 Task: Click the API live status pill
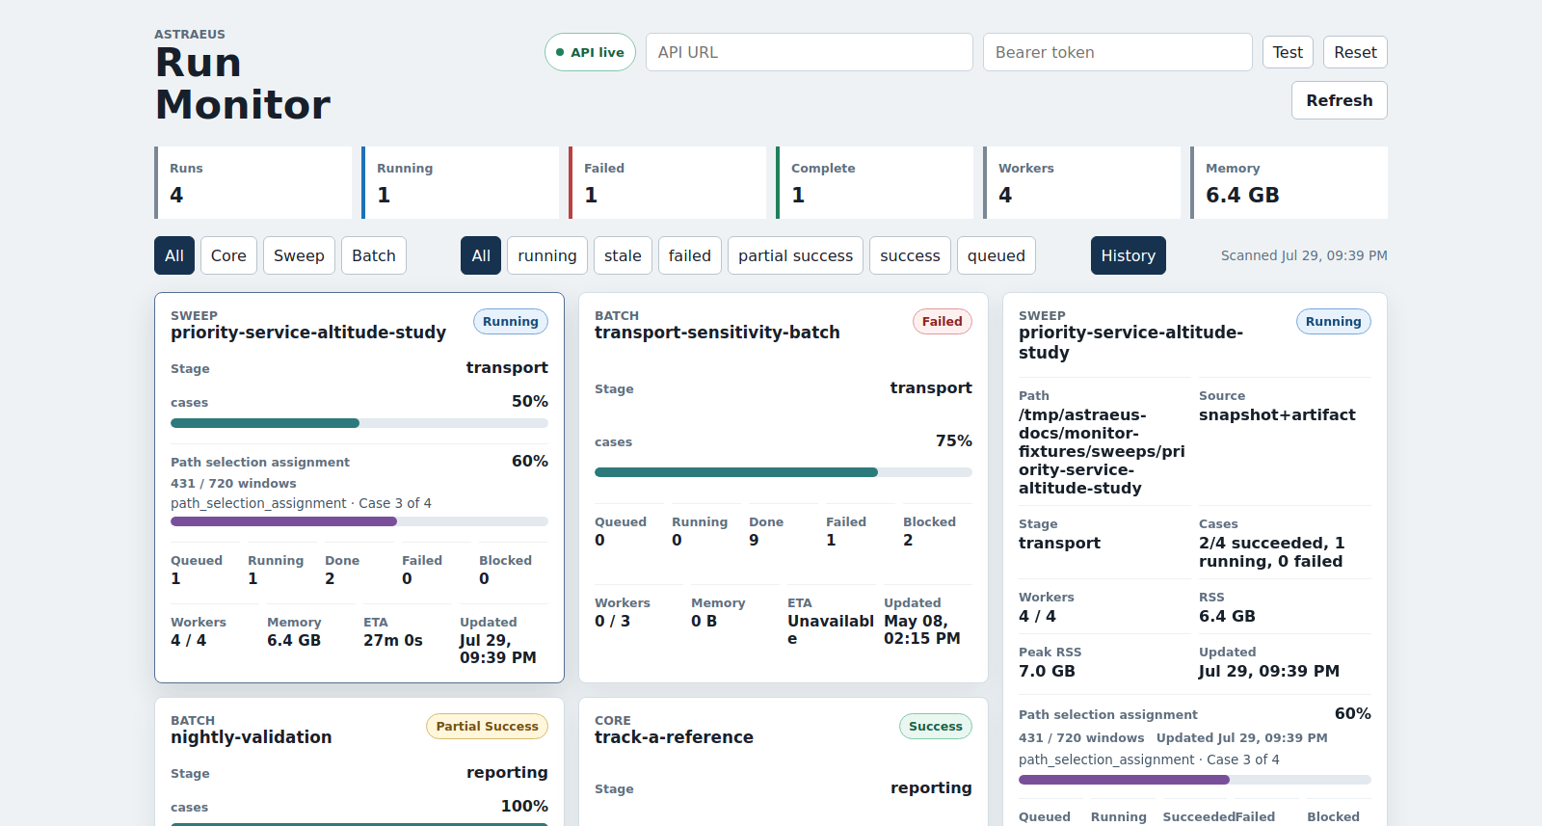pos(590,52)
